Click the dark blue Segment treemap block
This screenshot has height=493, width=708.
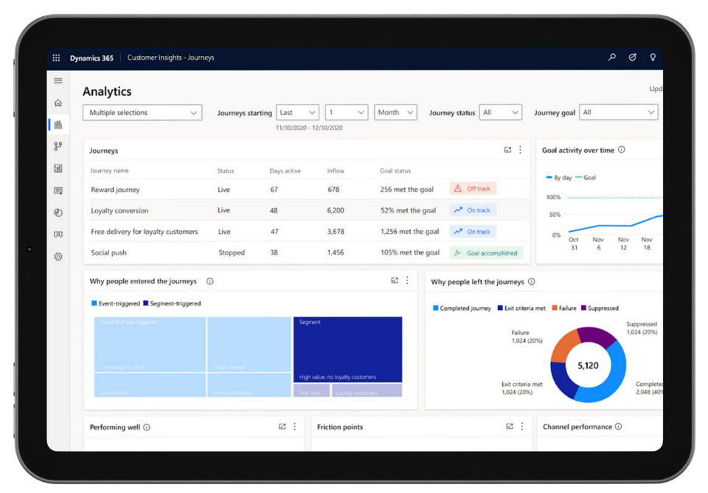pyautogui.click(x=347, y=349)
